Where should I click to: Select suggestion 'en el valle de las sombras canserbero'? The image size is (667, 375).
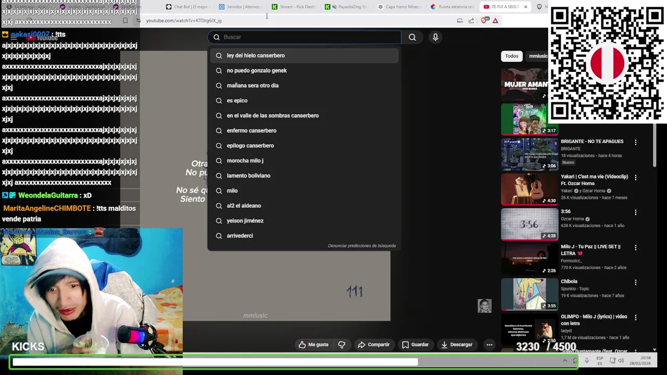304,116
